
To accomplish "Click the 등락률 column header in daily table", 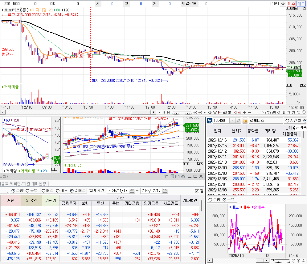I will point(253,131).
